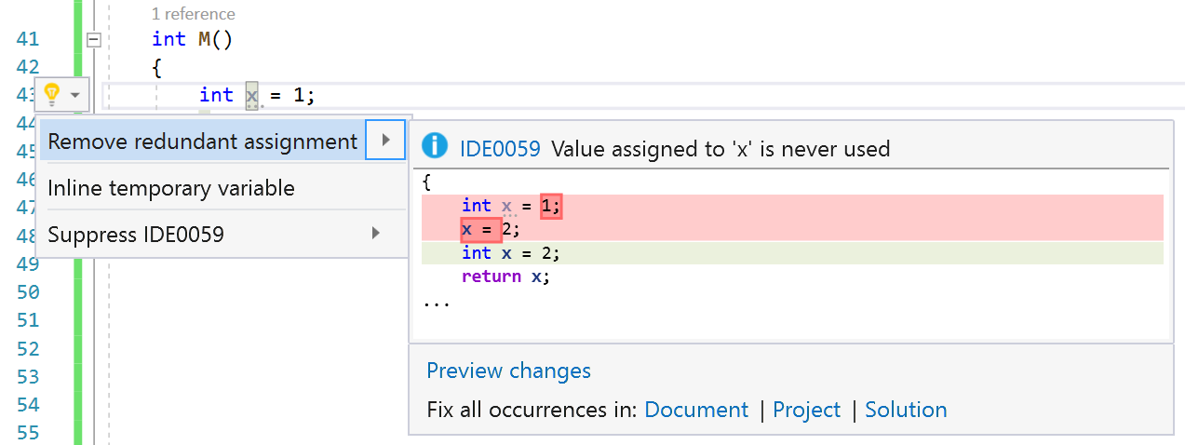Collapse the M() method outline

click(92, 39)
